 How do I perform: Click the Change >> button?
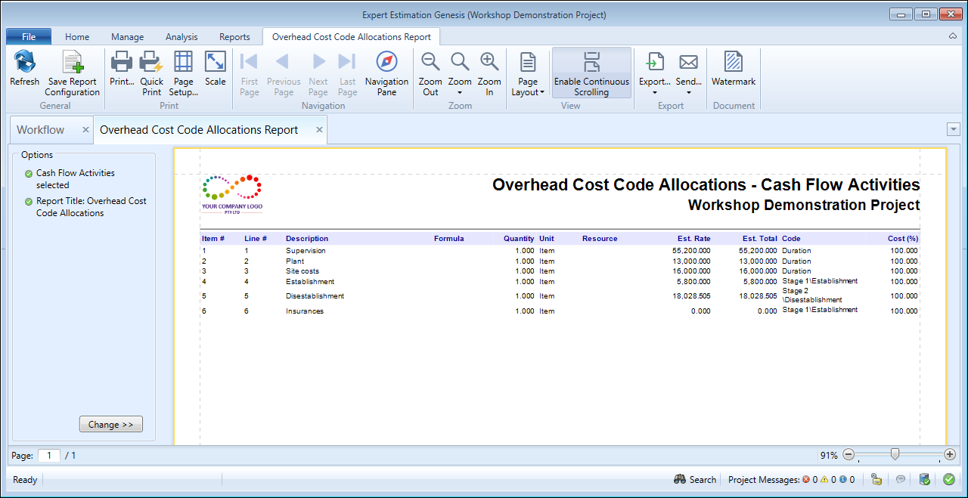coord(110,425)
